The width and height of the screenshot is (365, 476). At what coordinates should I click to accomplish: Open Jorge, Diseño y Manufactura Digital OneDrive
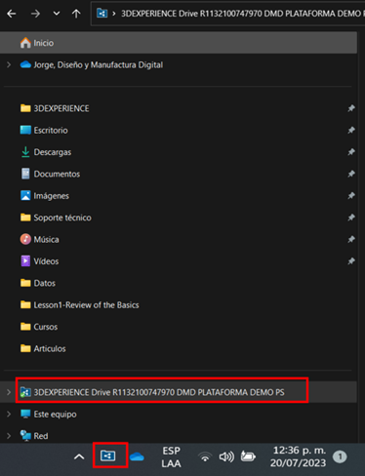[x=99, y=64]
